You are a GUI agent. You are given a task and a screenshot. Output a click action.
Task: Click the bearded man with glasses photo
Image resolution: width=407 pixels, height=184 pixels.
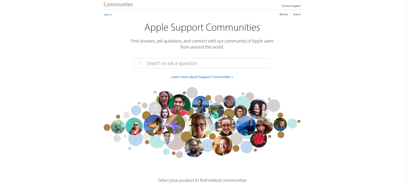[x=194, y=147]
